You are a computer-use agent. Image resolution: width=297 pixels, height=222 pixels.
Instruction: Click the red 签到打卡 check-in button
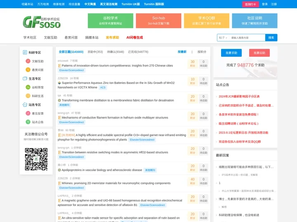(x=250, y=4)
